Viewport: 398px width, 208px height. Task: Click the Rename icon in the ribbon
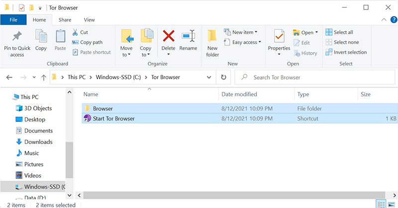[x=188, y=37]
